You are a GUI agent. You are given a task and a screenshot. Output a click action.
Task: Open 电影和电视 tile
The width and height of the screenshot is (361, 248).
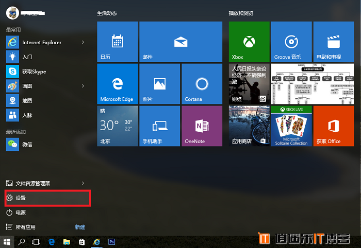334,42
